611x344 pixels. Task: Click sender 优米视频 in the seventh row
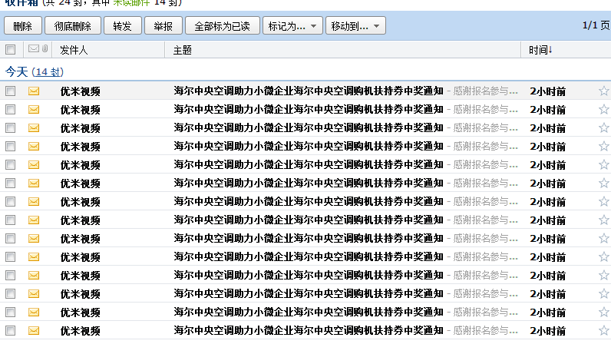tap(81, 202)
